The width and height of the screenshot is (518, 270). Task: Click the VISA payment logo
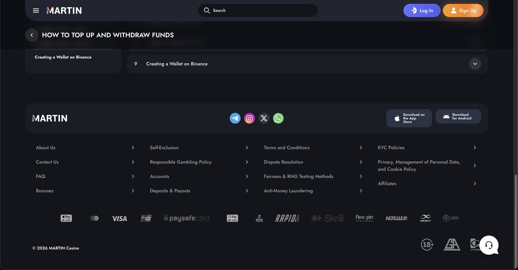pos(120,219)
